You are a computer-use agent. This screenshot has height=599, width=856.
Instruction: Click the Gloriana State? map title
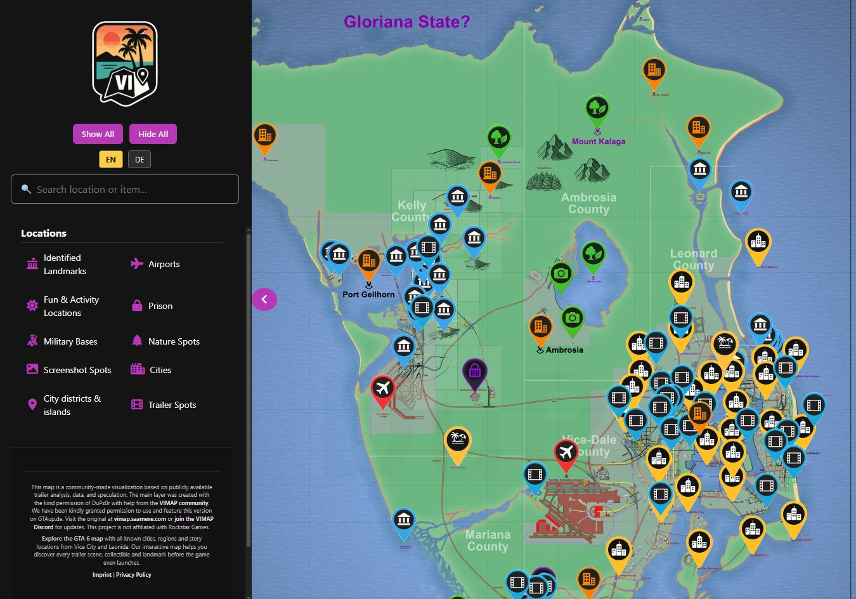point(407,22)
